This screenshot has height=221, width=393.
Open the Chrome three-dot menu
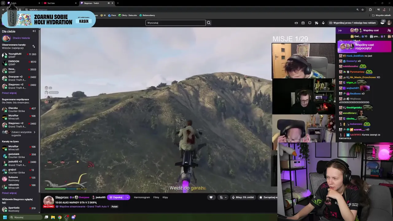390,10
